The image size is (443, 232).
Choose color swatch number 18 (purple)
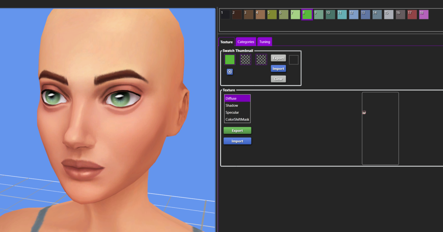[x=423, y=15]
